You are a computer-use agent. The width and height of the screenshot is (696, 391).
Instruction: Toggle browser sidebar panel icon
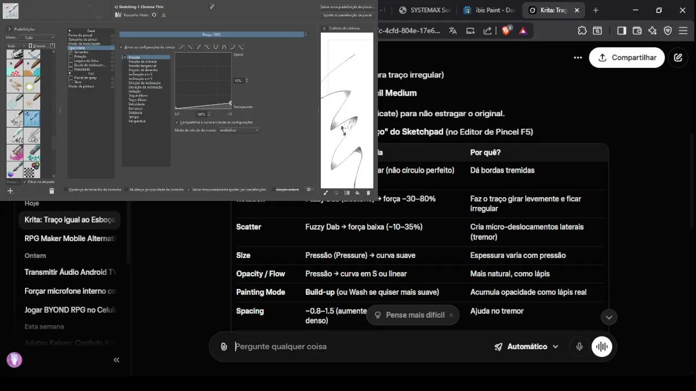click(622, 31)
